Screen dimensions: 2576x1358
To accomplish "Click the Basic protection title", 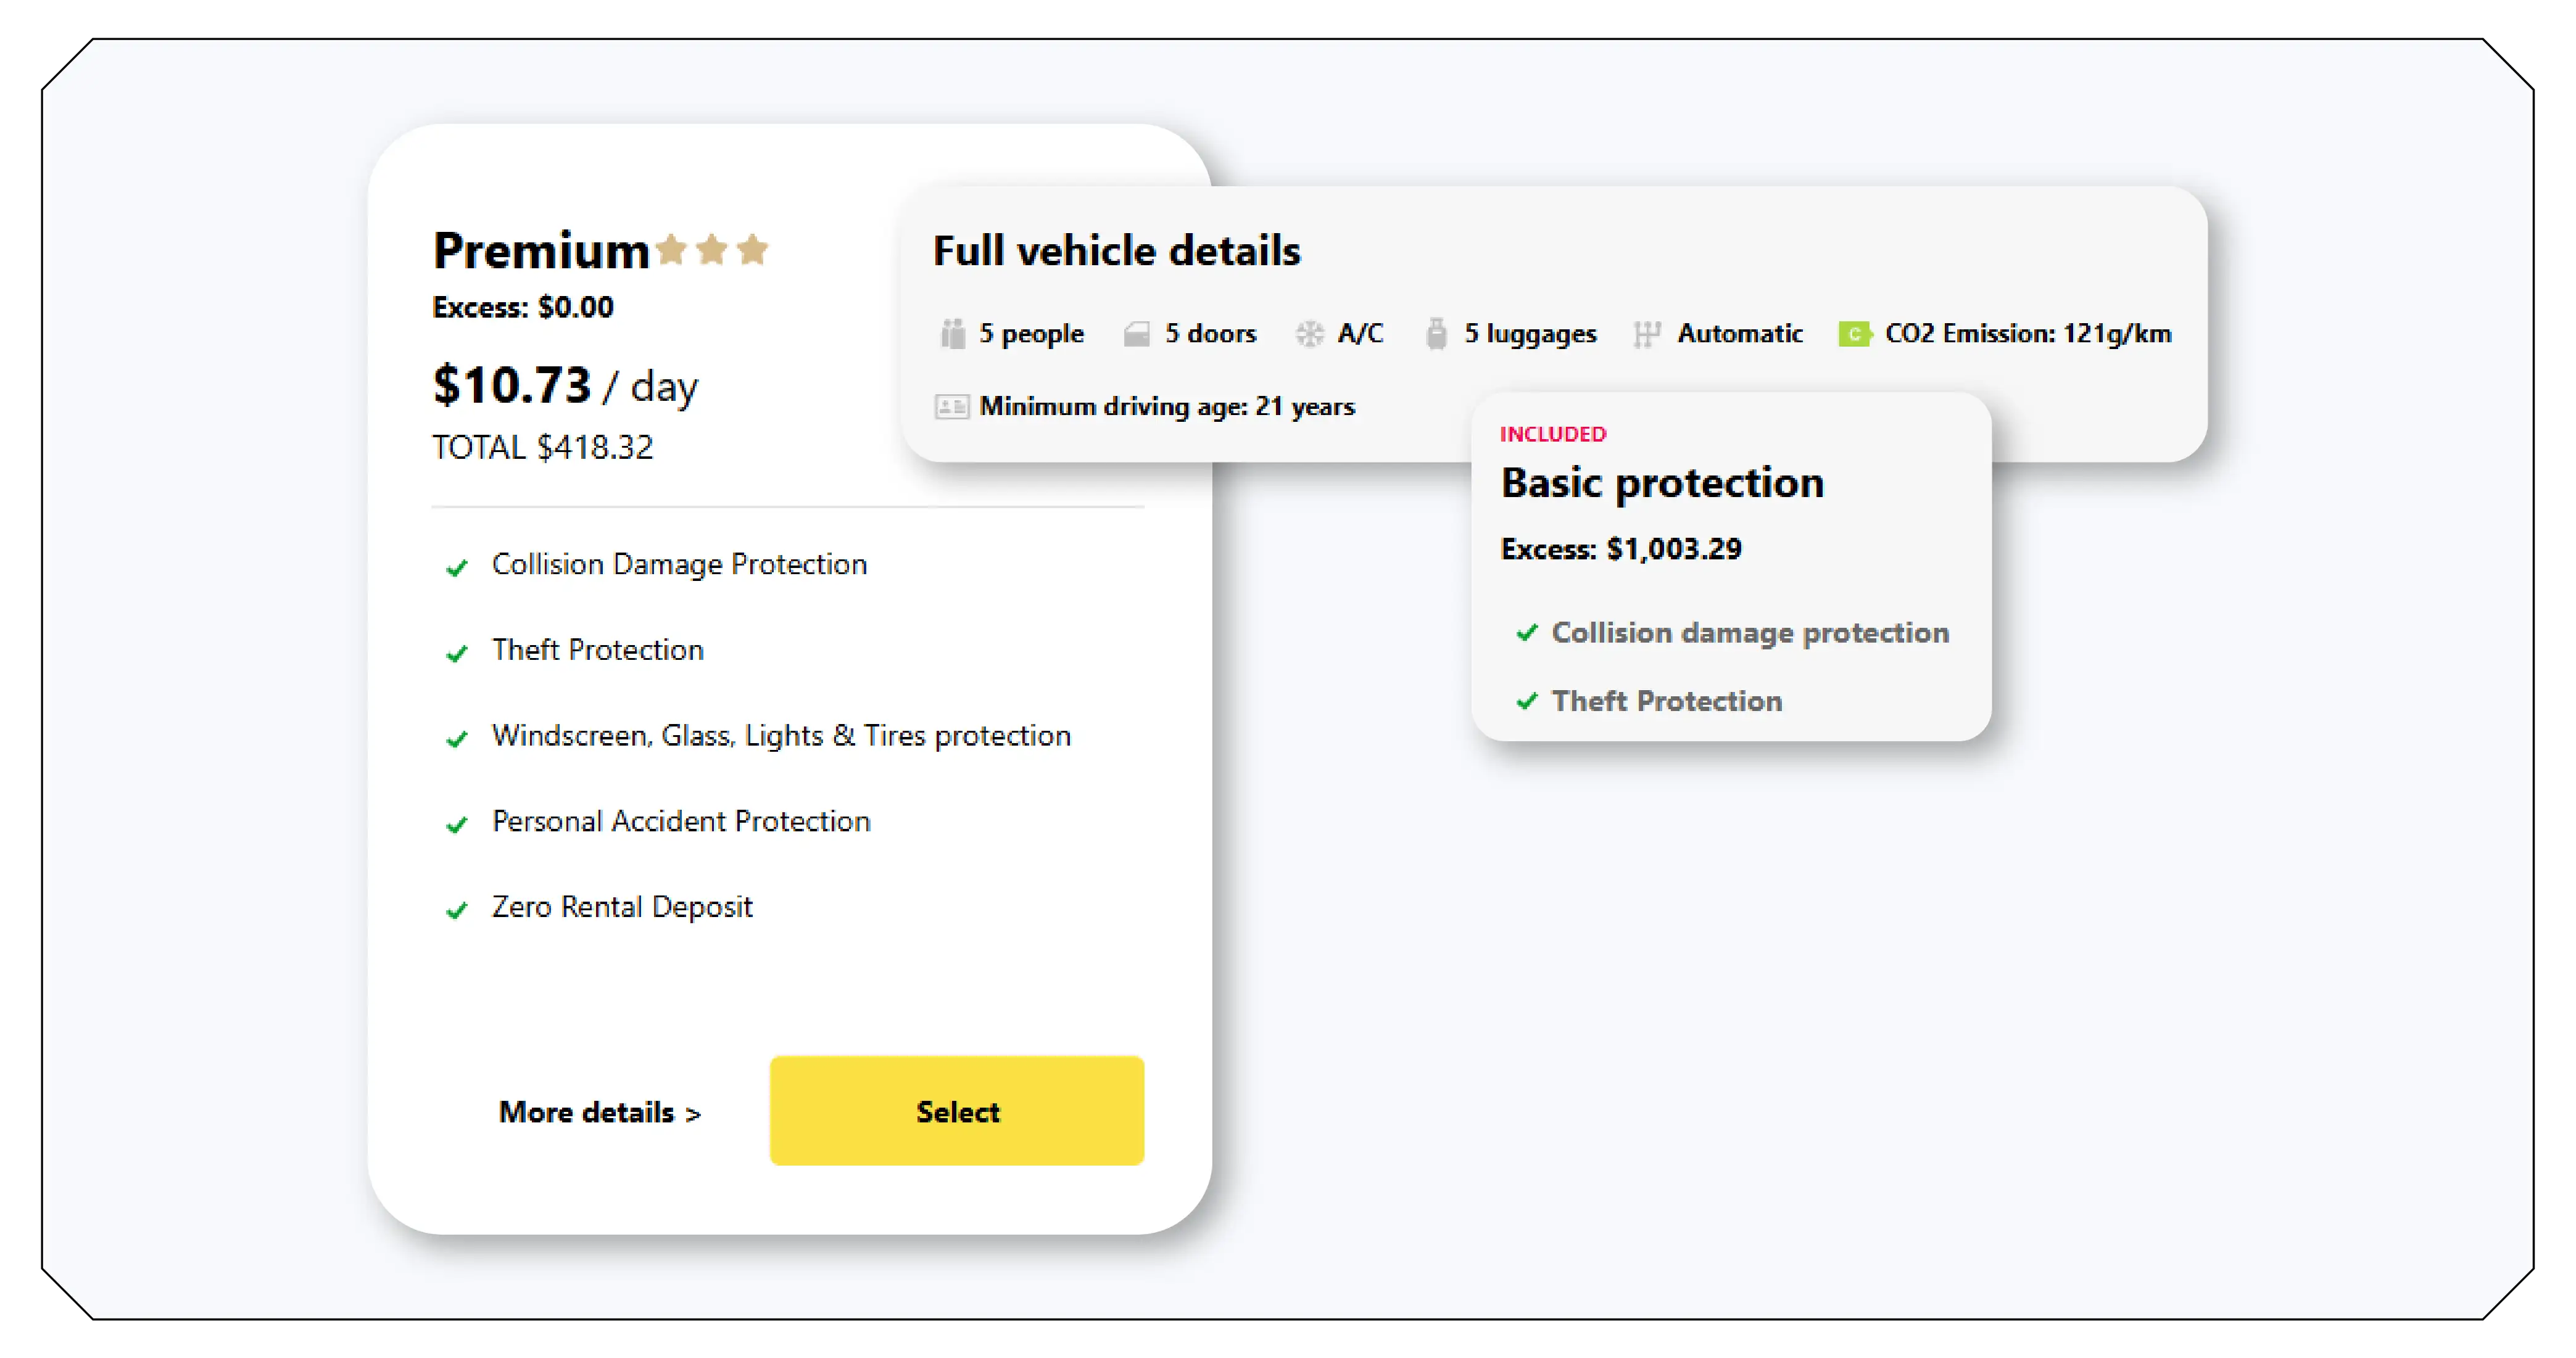I will tap(1662, 483).
